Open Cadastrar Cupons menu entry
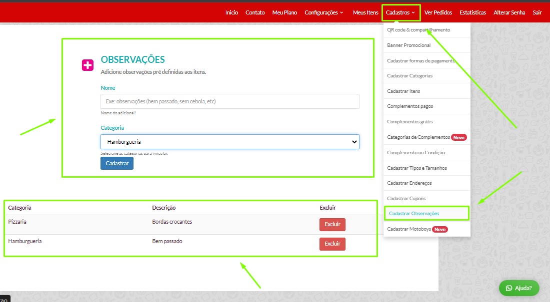The height and width of the screenshot is (302, 550). (x=406, y=199)
